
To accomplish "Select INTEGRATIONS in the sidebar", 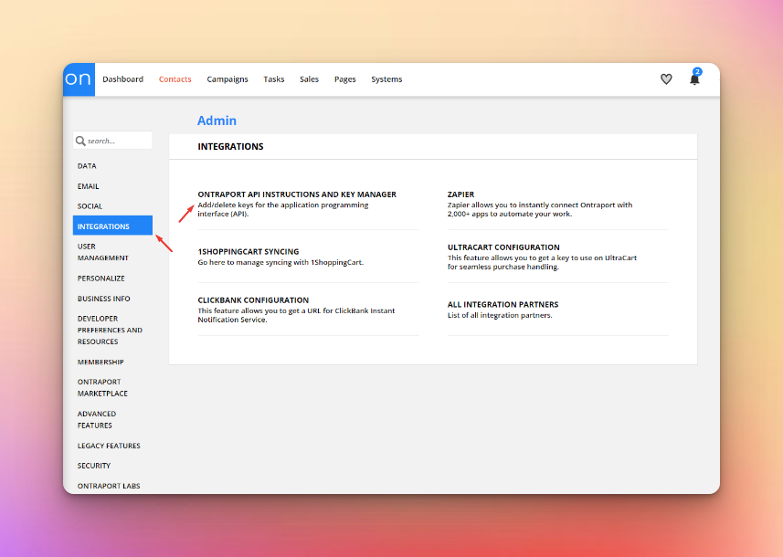I will [112, 226].
